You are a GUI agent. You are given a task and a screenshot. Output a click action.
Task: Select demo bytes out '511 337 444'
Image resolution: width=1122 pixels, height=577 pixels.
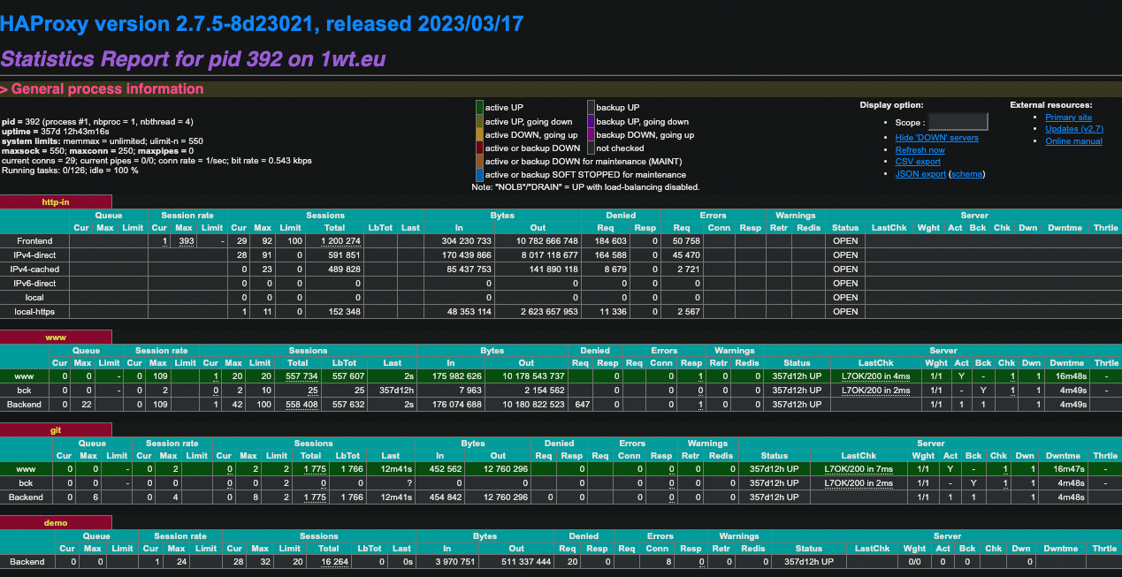pos(524,562)
